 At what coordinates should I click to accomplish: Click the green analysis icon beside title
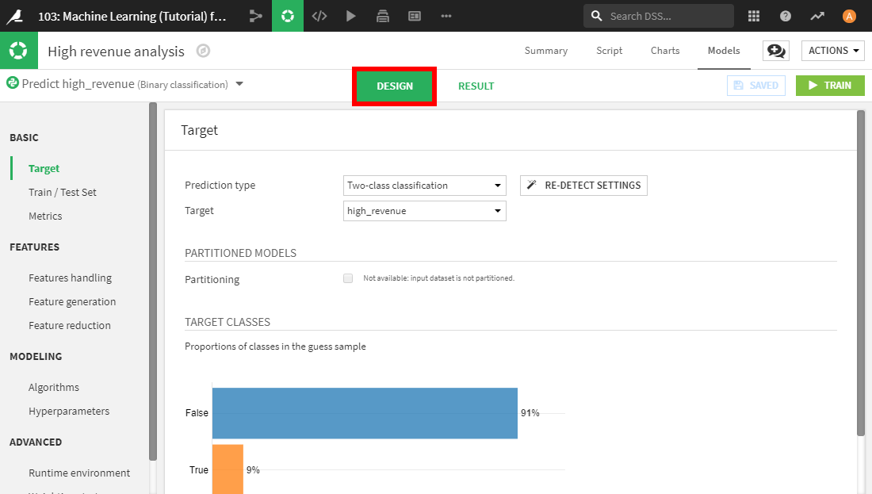coord(19,51)
